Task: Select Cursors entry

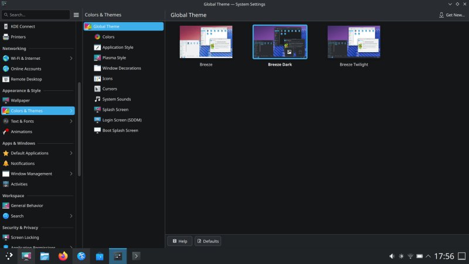Action: [124, 89]
